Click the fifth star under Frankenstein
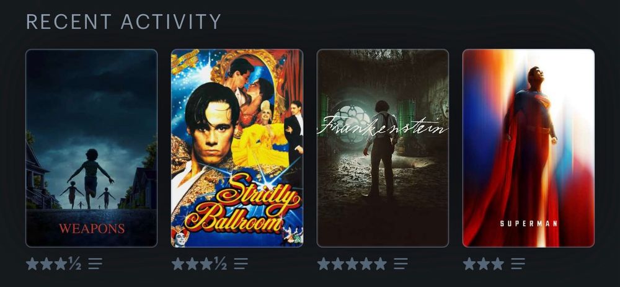 click(381, 263)
